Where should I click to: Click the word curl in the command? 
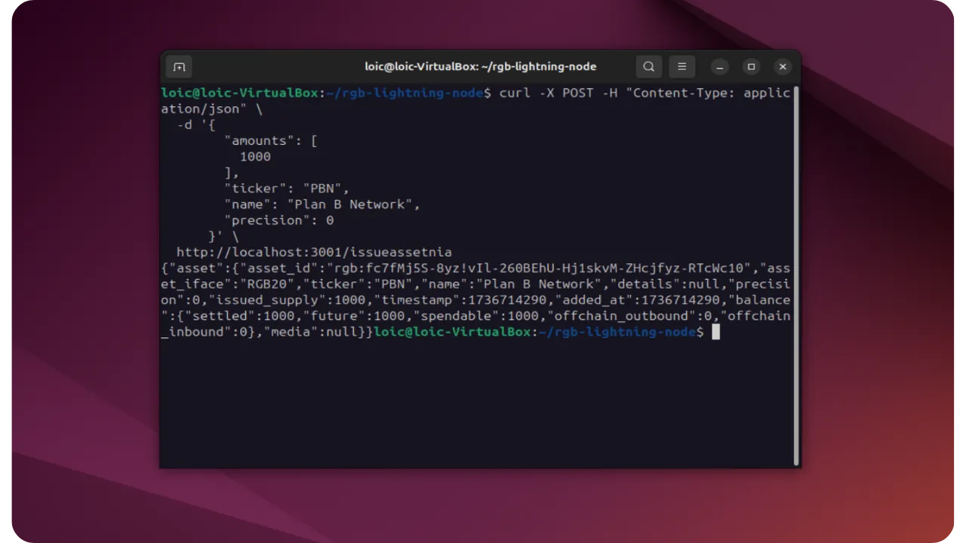(515, 93)
